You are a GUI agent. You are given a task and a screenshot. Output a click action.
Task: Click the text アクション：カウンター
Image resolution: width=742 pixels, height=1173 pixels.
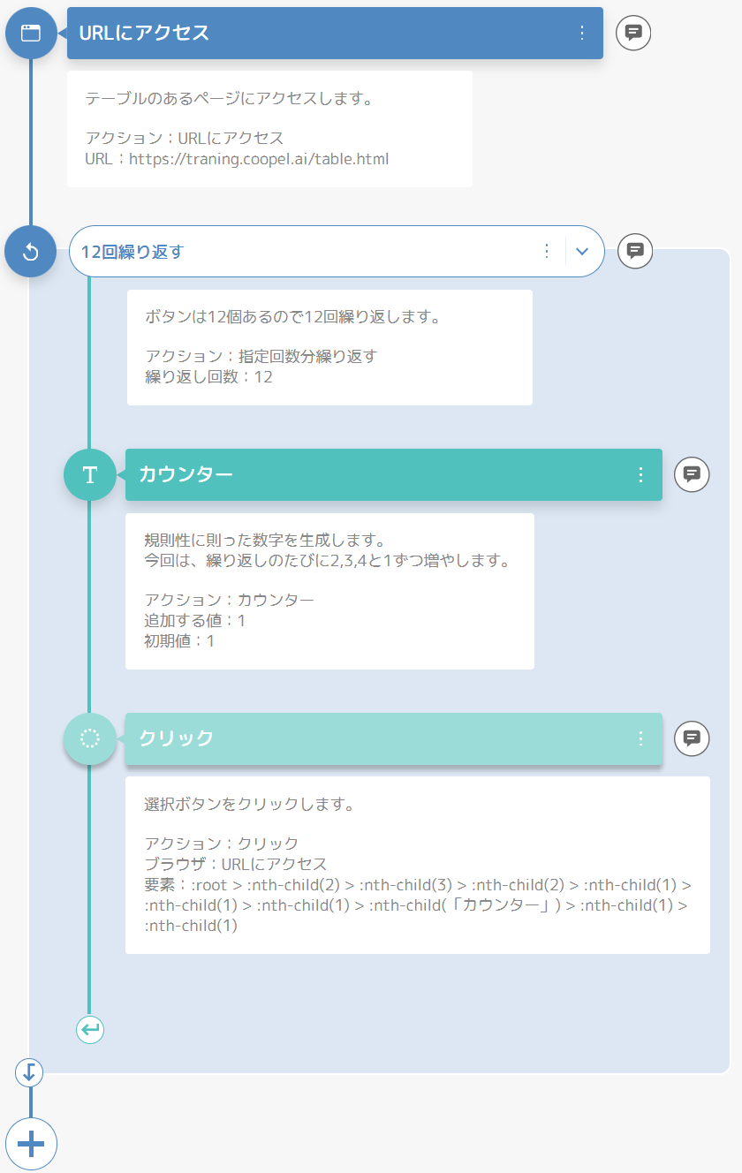click(230, 601)
